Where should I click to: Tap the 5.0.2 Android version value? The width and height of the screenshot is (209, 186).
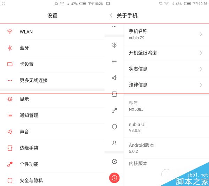(133, 151)
